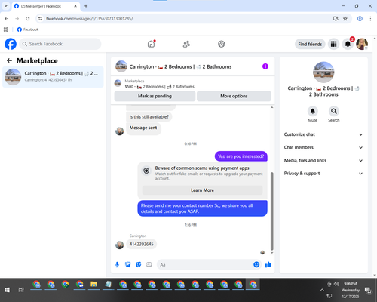Open the Groups icon in top navigation
The width and height of the screenshot is (377, 302).
click(222, 44)
